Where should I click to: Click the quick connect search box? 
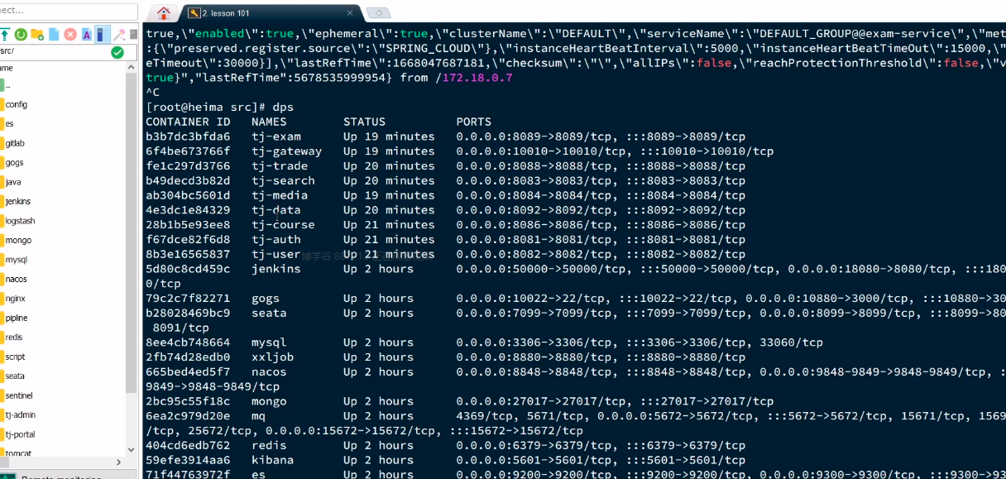click(68, 12)
